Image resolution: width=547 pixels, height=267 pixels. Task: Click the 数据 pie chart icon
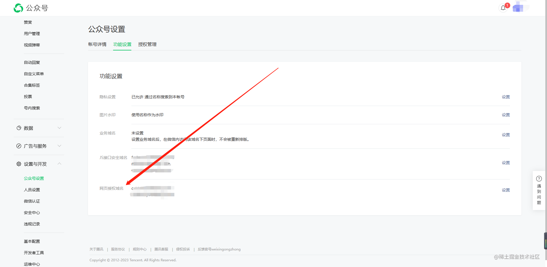point(19,128)
